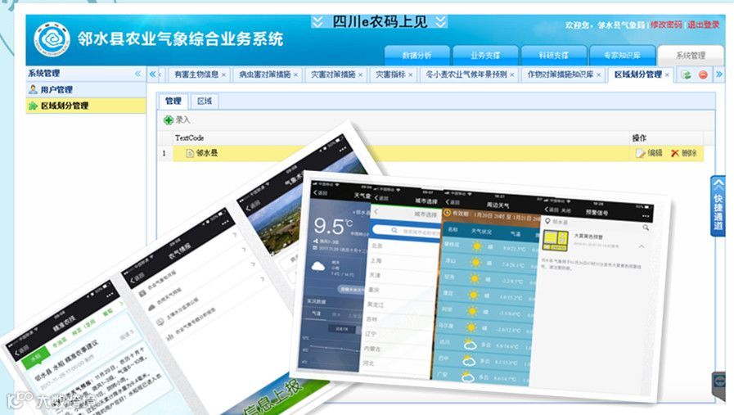Open the 数据分析 top navigation tab
The image size is (734, 415).
(x=417, y=56)
